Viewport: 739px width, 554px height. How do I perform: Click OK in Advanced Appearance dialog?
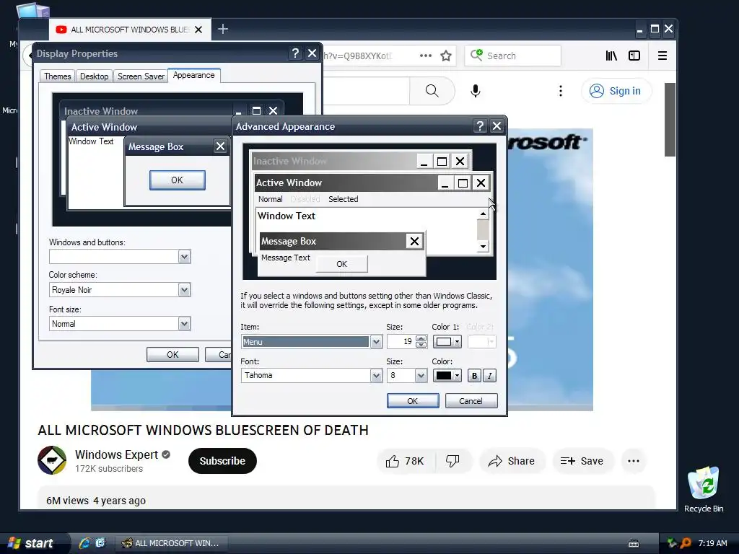pos(412,401)
